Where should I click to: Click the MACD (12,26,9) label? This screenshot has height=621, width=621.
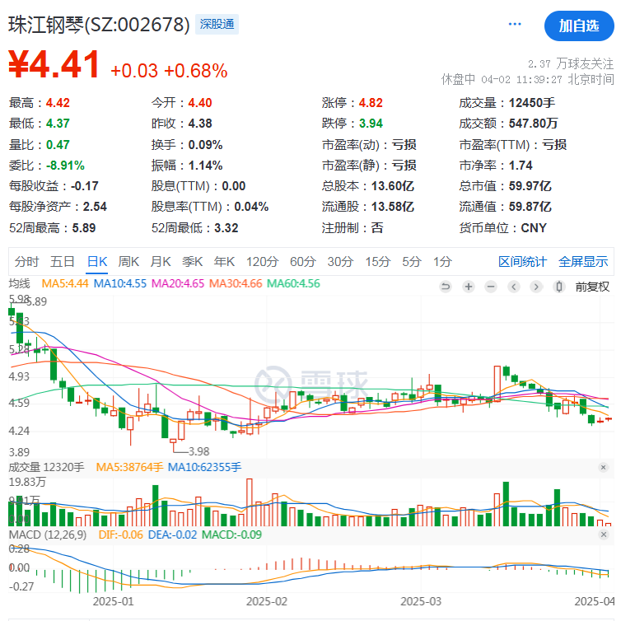[x=48, y=535]
